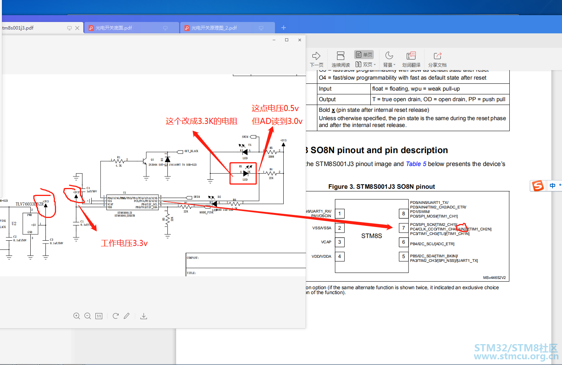The image size is (562, 365).
Task: Close the tm8s001j3.pdf tab
Action: click(x=77, y=28)
